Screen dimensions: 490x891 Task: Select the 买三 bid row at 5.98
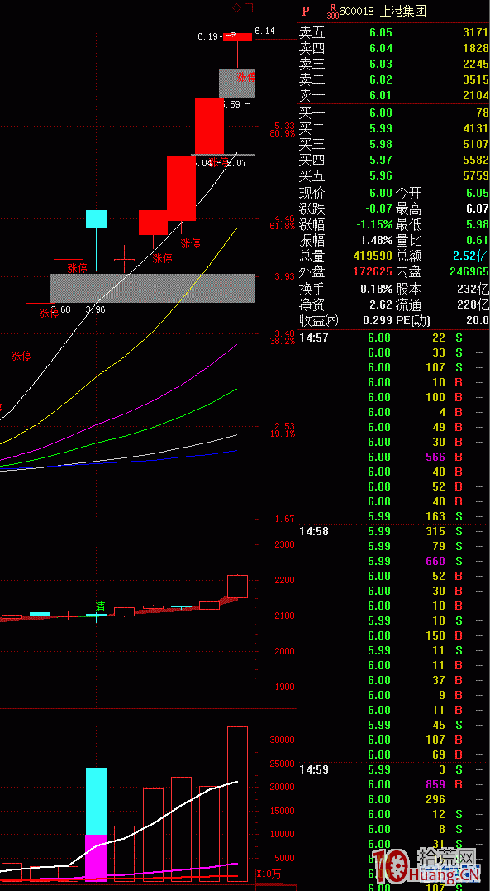click(x=393, y=144)
